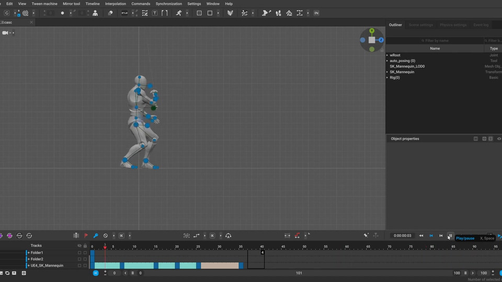The image size is (502, 282).
Task: Click the Play/pause playback button
Action: point(450,236)
